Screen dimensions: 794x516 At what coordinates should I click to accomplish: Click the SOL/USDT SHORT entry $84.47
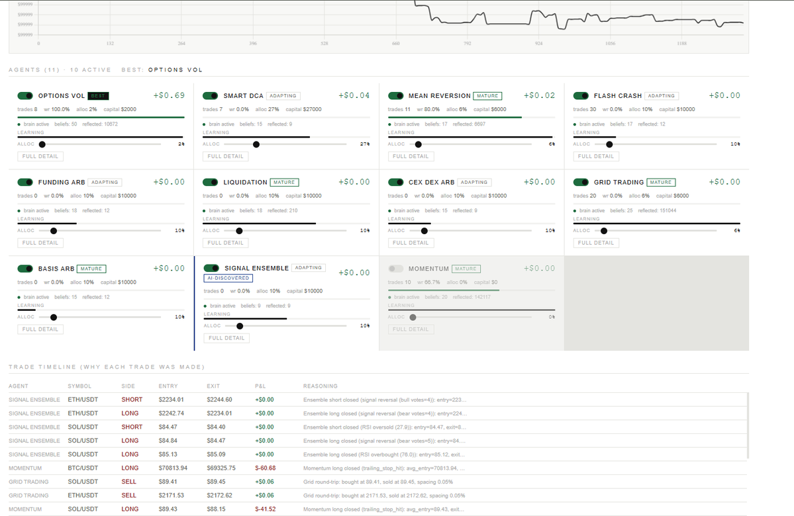pyautogui.click(x=168, y=427)
